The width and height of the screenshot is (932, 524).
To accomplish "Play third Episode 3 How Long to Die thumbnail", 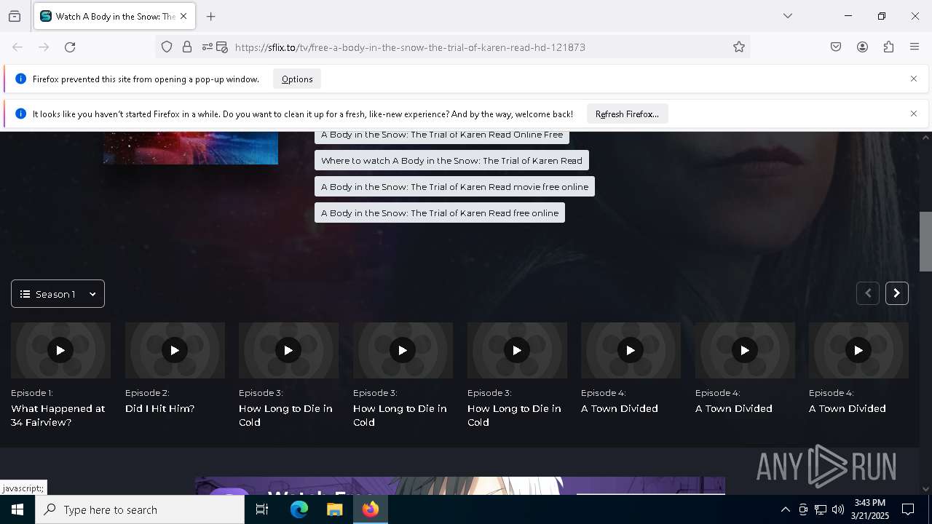I will click(x=517, y=350).
